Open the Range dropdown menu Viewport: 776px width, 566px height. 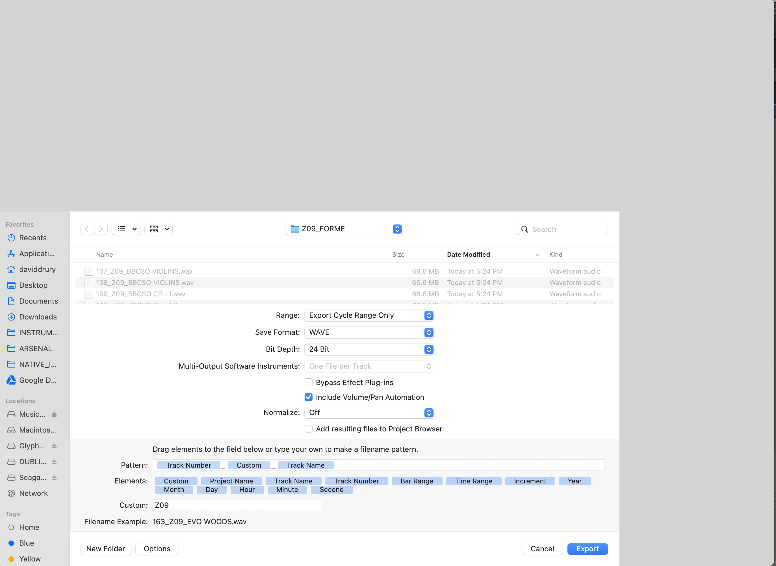pos(369,316)
